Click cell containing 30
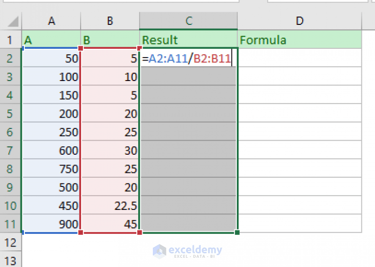This screenshot has height=267, width=375. click(x=110, y=150)
